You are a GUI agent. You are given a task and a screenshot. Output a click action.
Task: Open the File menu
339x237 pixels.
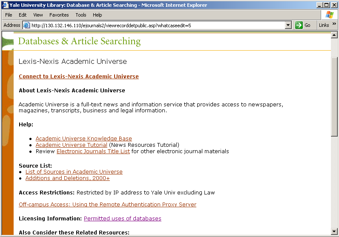(9, 15)
